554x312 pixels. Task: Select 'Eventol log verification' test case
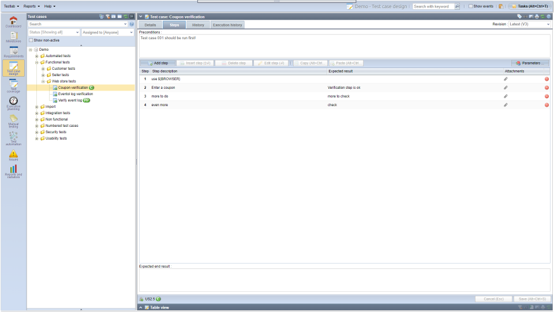click(x=76, y=94)
